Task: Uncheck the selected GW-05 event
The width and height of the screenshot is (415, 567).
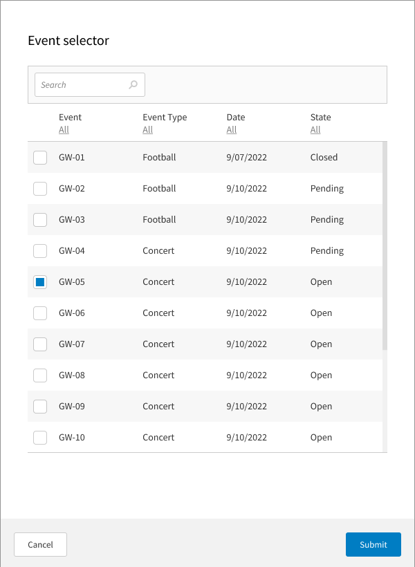Action: 39,281
